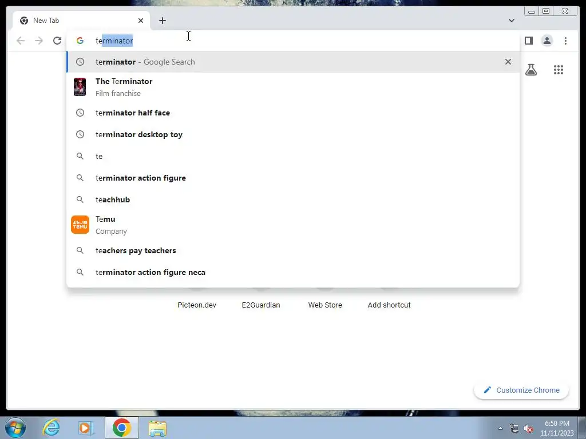Image resolution: width=586 pixels, height=439 pixels.
Task: Pick the plain 'te' search suggestion
Action: (x=293, y=156)
